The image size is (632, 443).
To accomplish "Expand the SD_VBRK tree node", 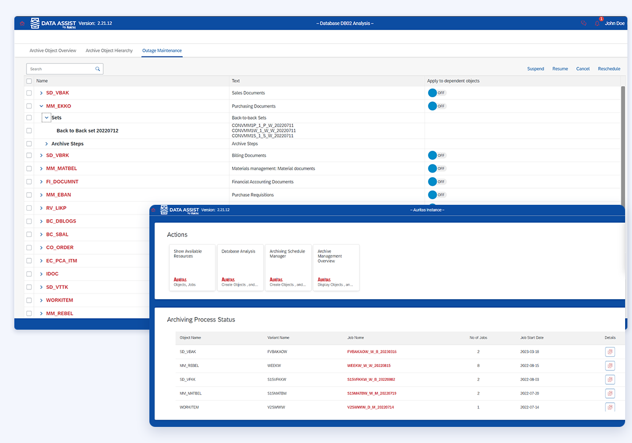I will pos(41,155).
